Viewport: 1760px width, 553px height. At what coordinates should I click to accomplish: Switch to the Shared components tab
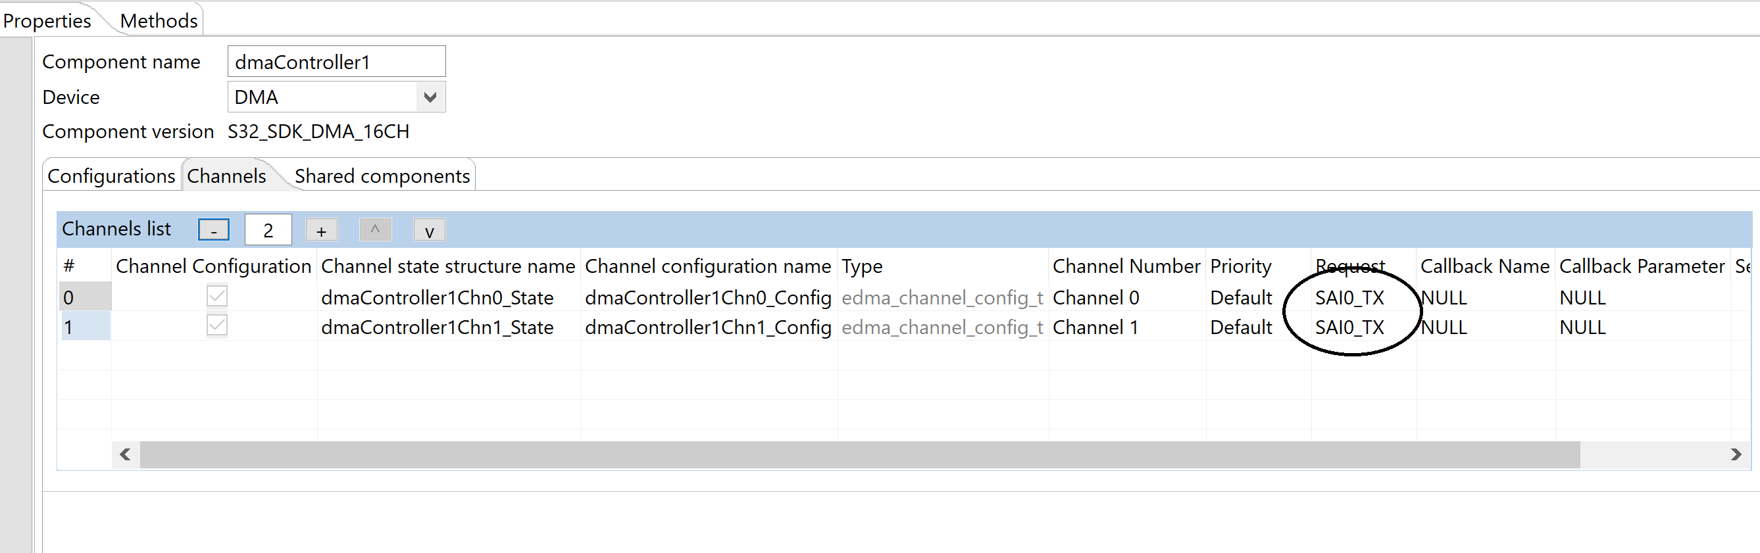click(x=381, y=176)
